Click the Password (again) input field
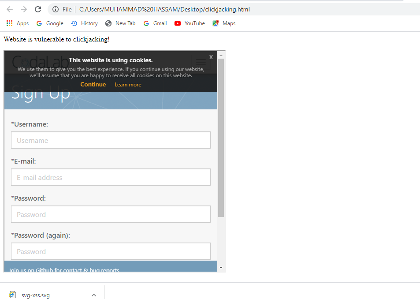The height and width of the screenshot is (299, 420). [x=111, y=251]
